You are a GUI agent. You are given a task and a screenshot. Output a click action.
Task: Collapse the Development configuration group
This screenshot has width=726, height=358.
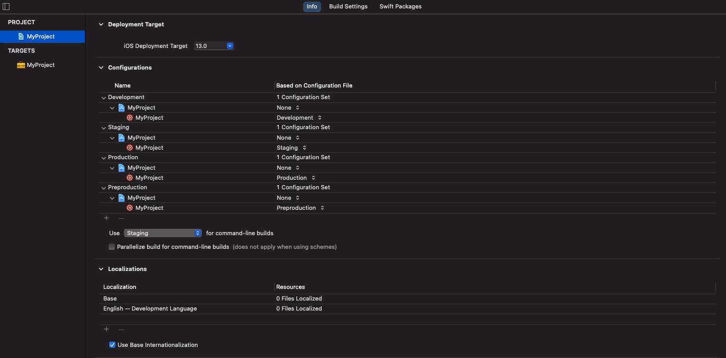click(x=103, y=97)
